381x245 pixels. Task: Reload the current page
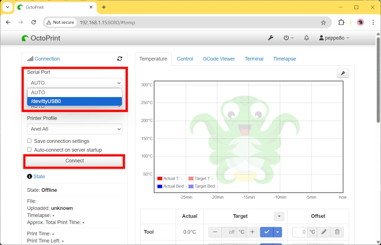click(x=34, y=22)
